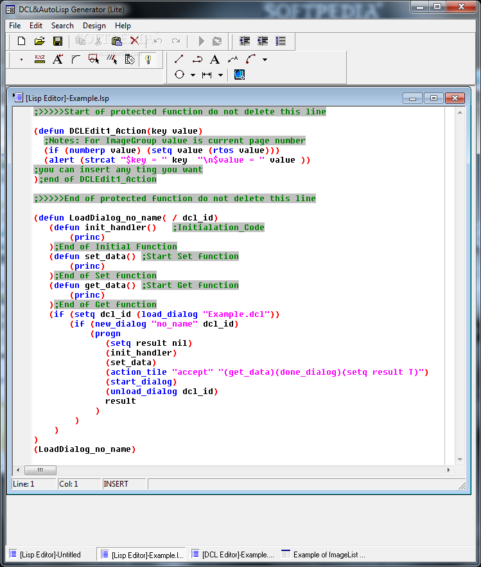Open a file with folder icon
Viewport: 481px width, 567px height.
(x=40, y=41)
